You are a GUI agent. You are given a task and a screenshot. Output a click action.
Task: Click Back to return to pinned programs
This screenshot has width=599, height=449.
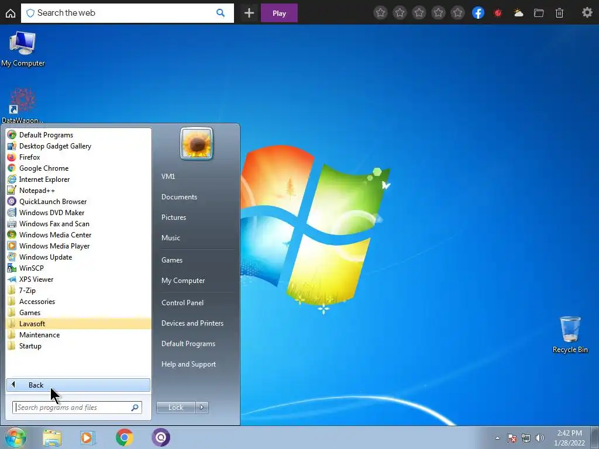(x=78, y=385)
